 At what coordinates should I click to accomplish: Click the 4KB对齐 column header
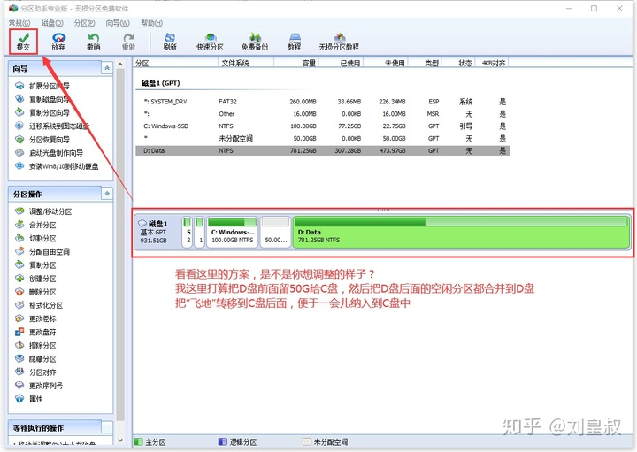[491, 63]
